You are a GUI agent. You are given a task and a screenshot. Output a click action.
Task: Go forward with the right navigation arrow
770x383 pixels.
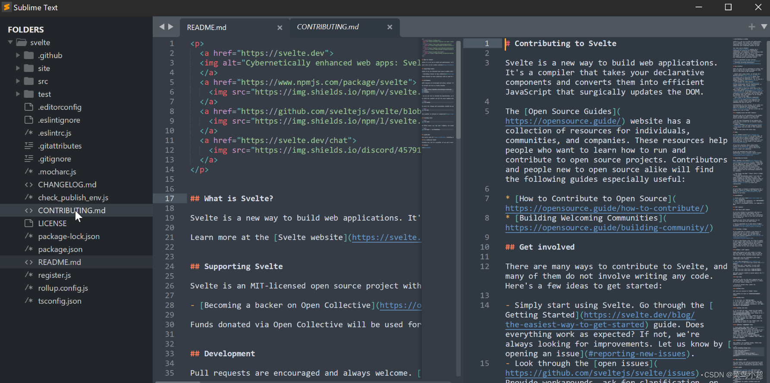171,27
